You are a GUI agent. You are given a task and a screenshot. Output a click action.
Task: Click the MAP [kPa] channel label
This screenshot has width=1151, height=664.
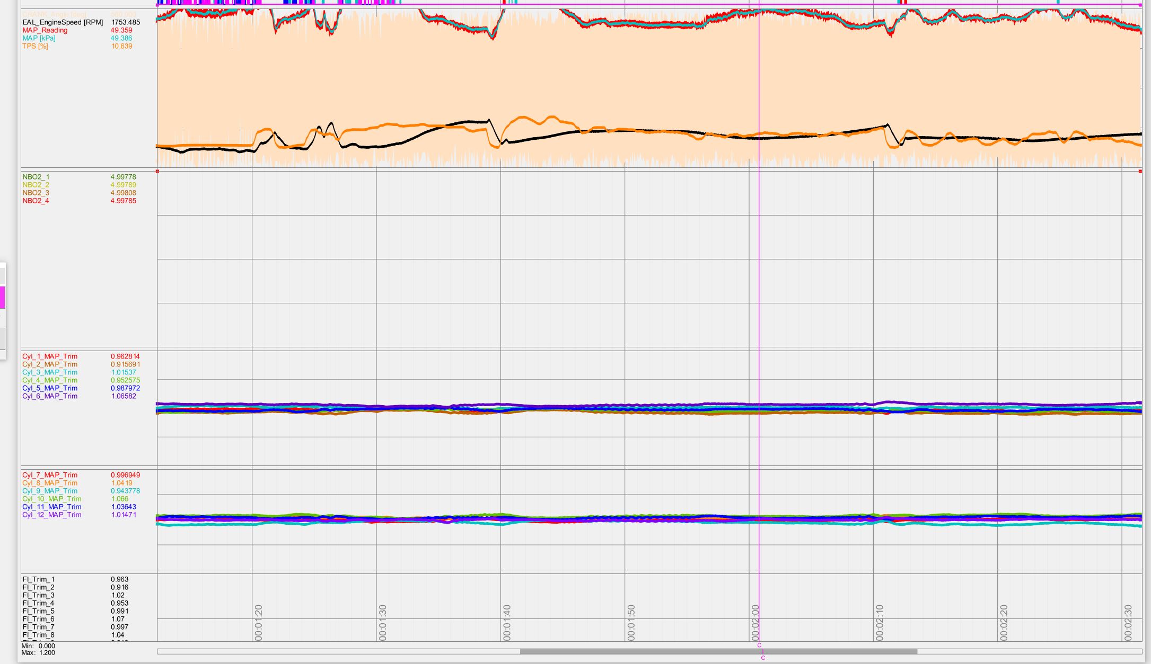(38, 38)
